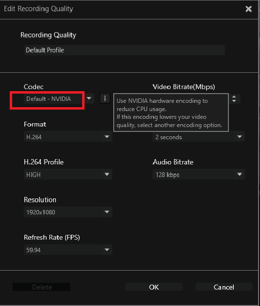Increase Video Bitrate with the up arrow
Viewport: 260px width, 306px height.
pyautogui.click(x=234, y=97)
